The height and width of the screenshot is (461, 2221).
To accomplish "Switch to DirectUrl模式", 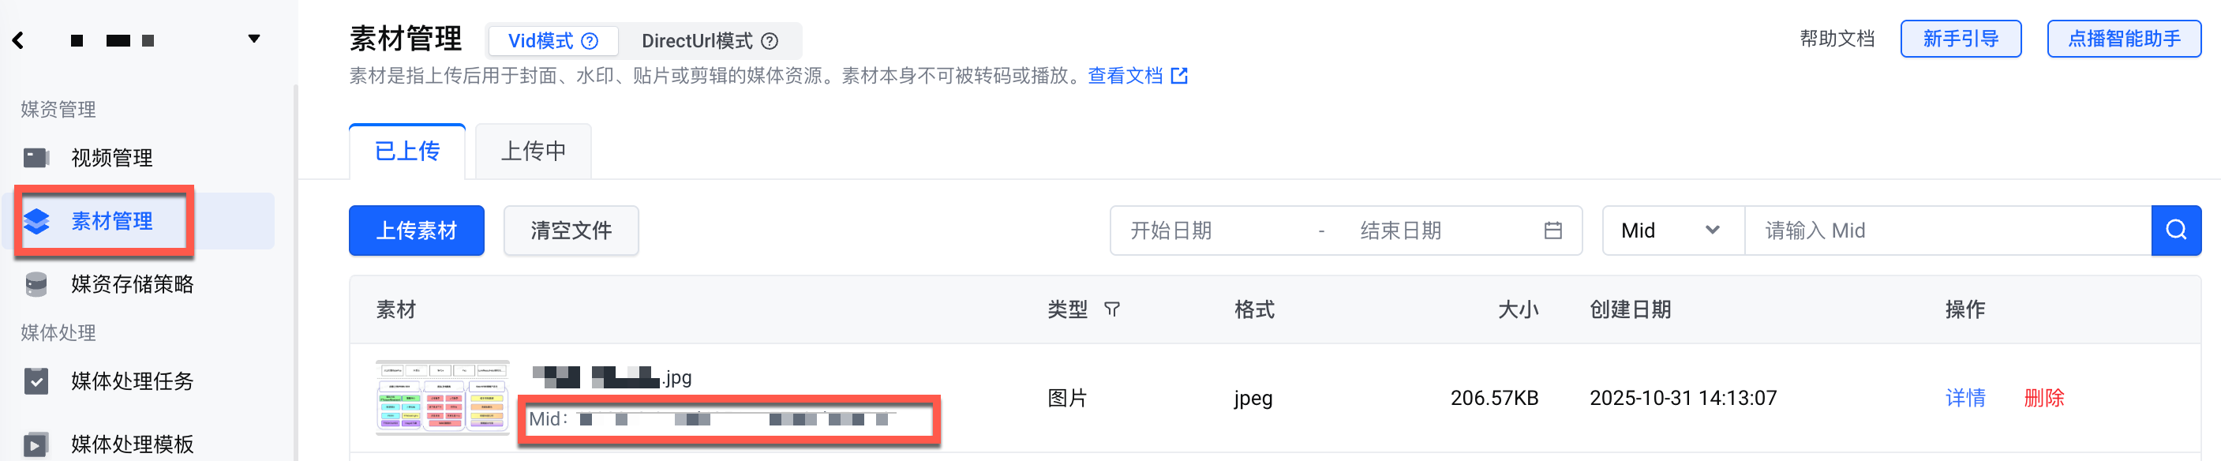I will click(697, 40).
